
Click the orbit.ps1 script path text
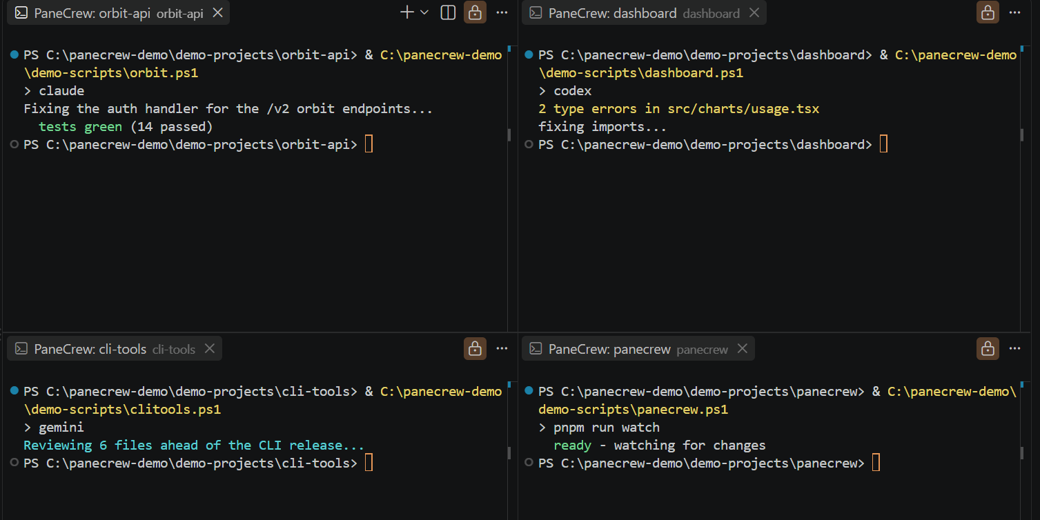(x=111, y=72)
